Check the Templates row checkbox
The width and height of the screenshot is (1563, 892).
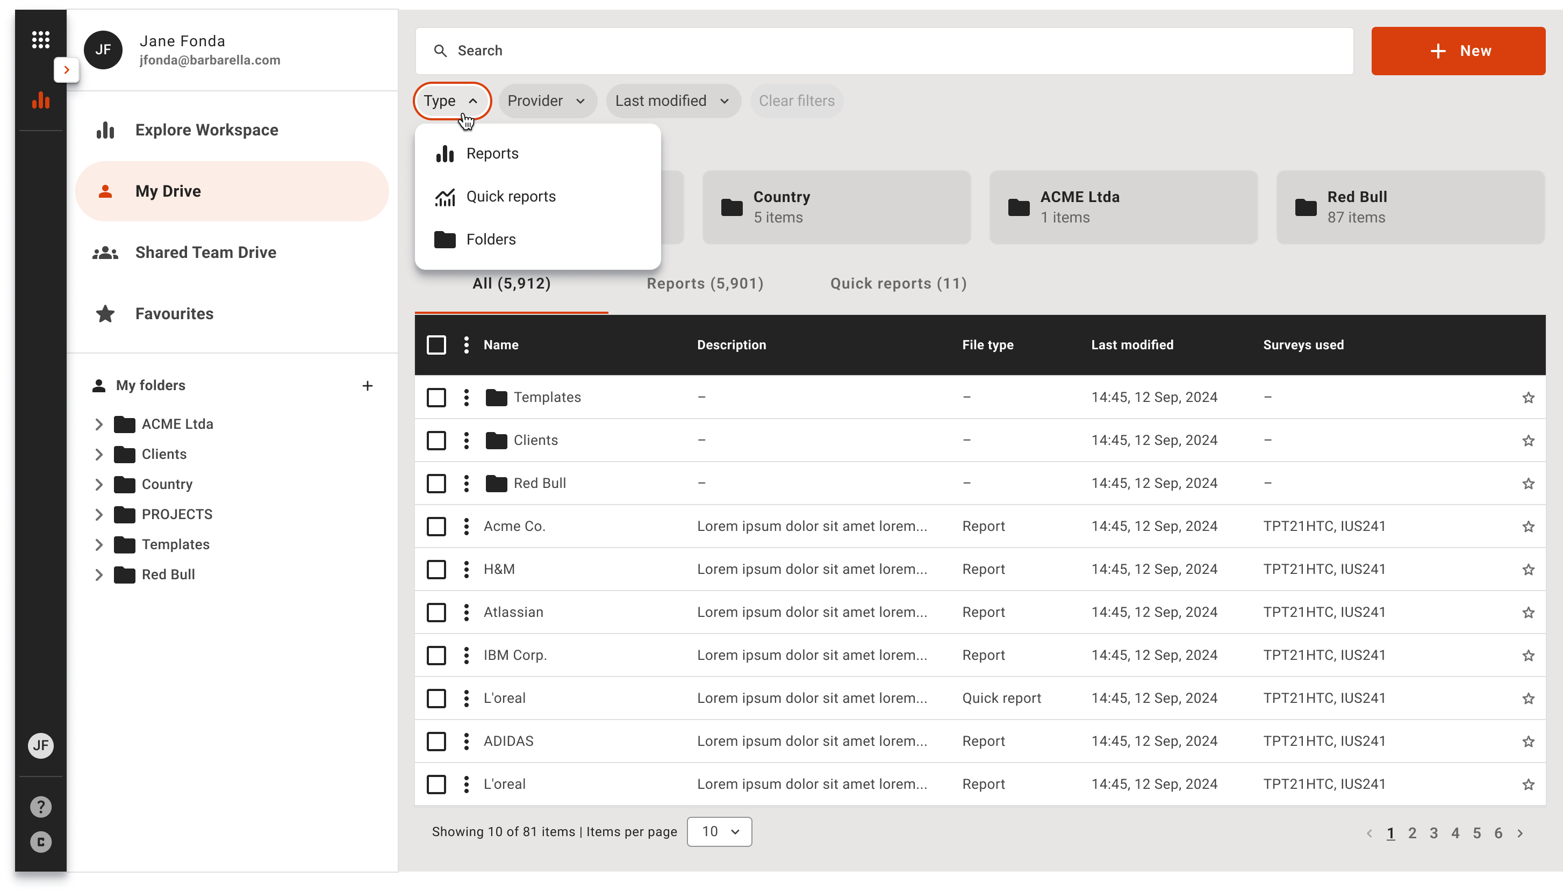pos(436,398)
